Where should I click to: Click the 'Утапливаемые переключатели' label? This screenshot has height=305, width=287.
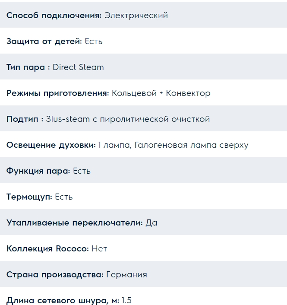coord(74,223)
